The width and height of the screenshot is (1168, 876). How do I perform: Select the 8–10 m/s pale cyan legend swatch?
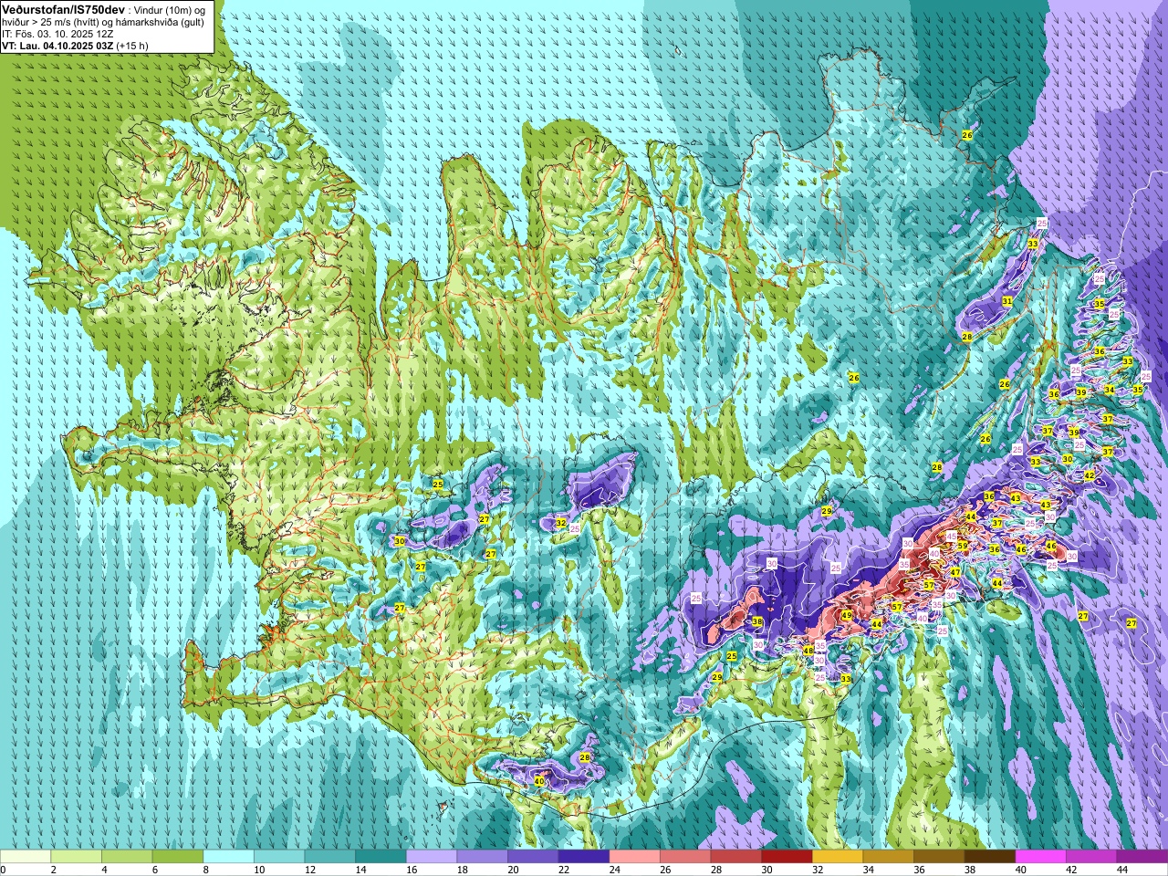point(228,857)
